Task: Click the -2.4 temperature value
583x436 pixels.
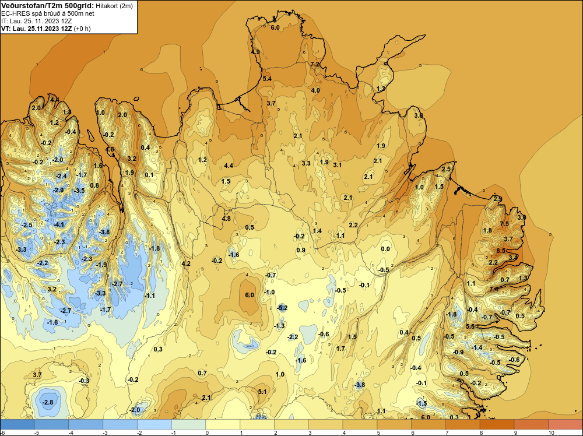Action: (x=61, y=176)
